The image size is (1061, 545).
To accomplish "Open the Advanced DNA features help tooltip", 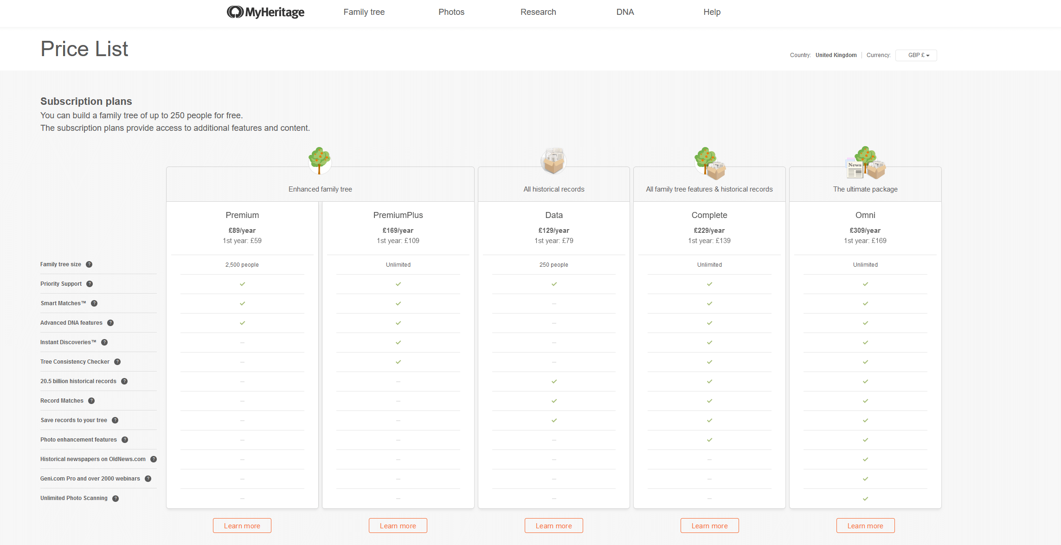I will [x=110, y=323].
